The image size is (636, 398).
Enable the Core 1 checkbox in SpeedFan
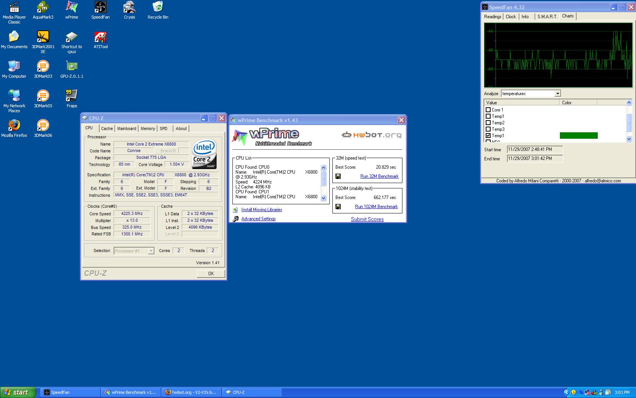[488, 110]
